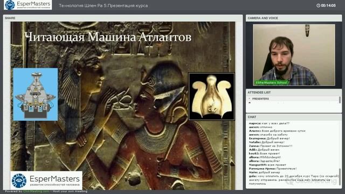
Task: Click the EsperMasters logo on the slide
Action: (46, 181)
